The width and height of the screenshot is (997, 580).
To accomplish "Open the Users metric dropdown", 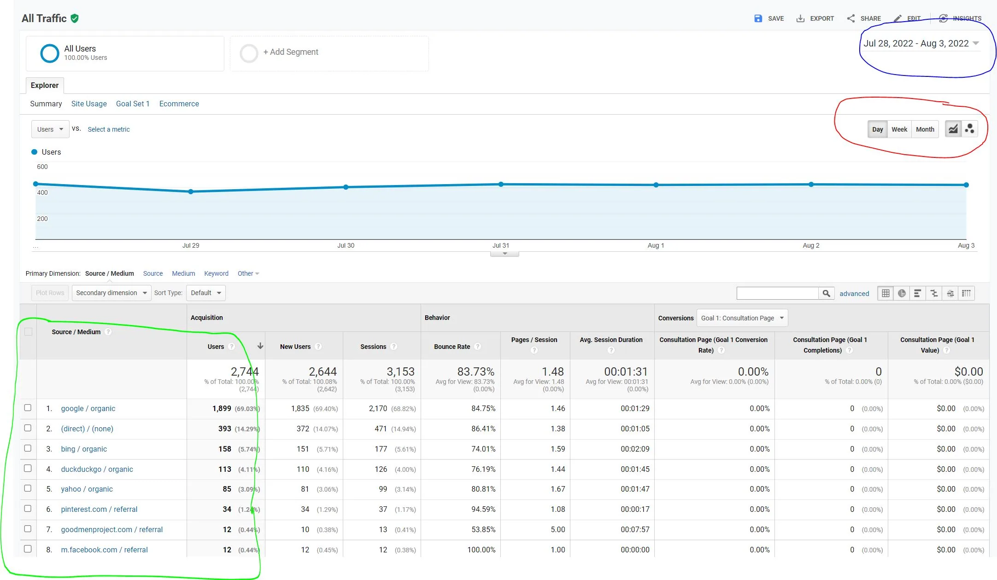I will click(50, 129).
